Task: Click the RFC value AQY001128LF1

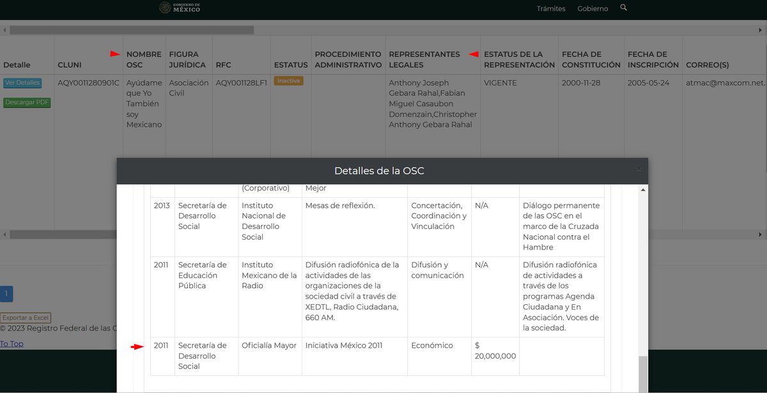Action: (241, 83)
